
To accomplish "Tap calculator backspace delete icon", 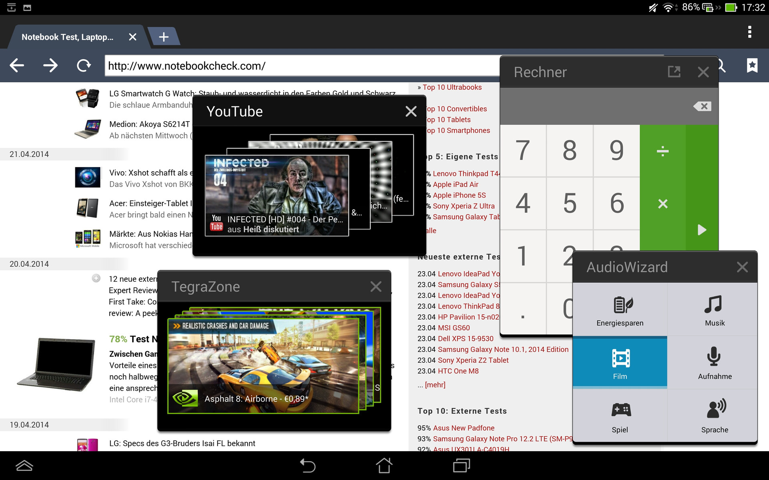I will pyautogui.click(x=702, y=106).
